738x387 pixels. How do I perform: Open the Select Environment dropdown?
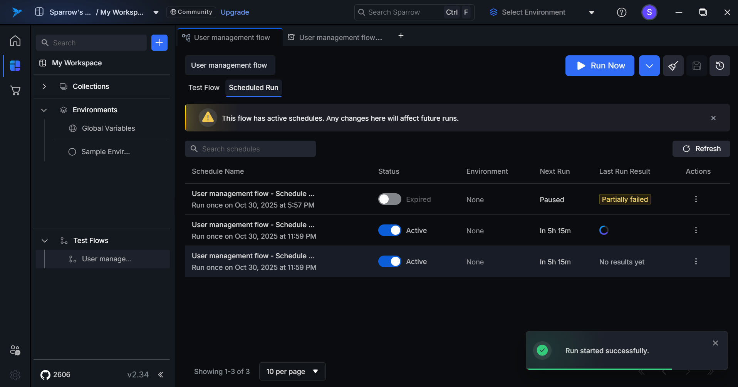pyautogui.click(x=542, y=12)
